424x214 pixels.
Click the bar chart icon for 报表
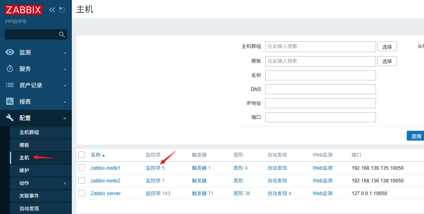pos(10,101)
